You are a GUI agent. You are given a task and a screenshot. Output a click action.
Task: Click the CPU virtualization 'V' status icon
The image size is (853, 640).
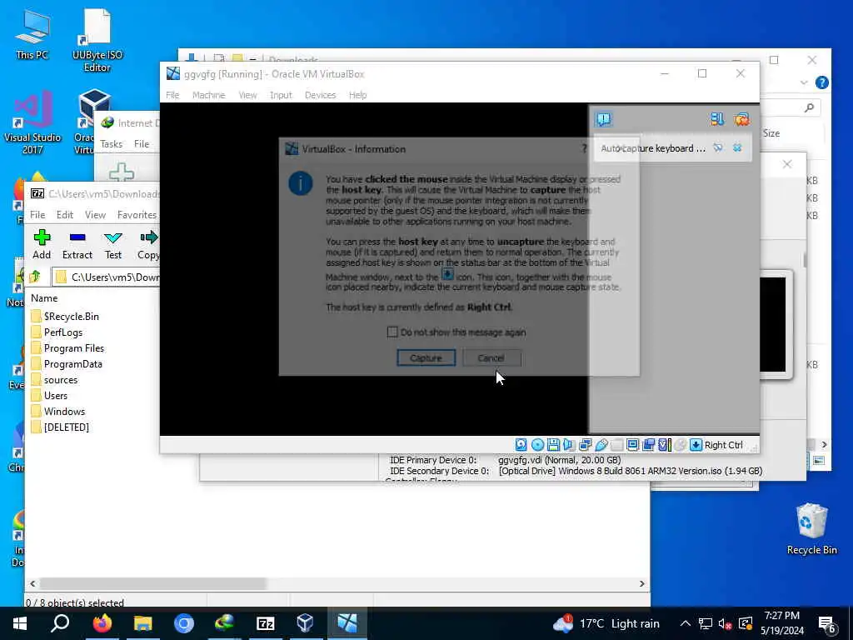pos(664,445)
